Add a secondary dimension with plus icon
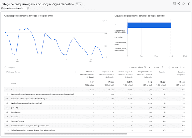Viewport: 192px width, 138px height. point(75,72)
